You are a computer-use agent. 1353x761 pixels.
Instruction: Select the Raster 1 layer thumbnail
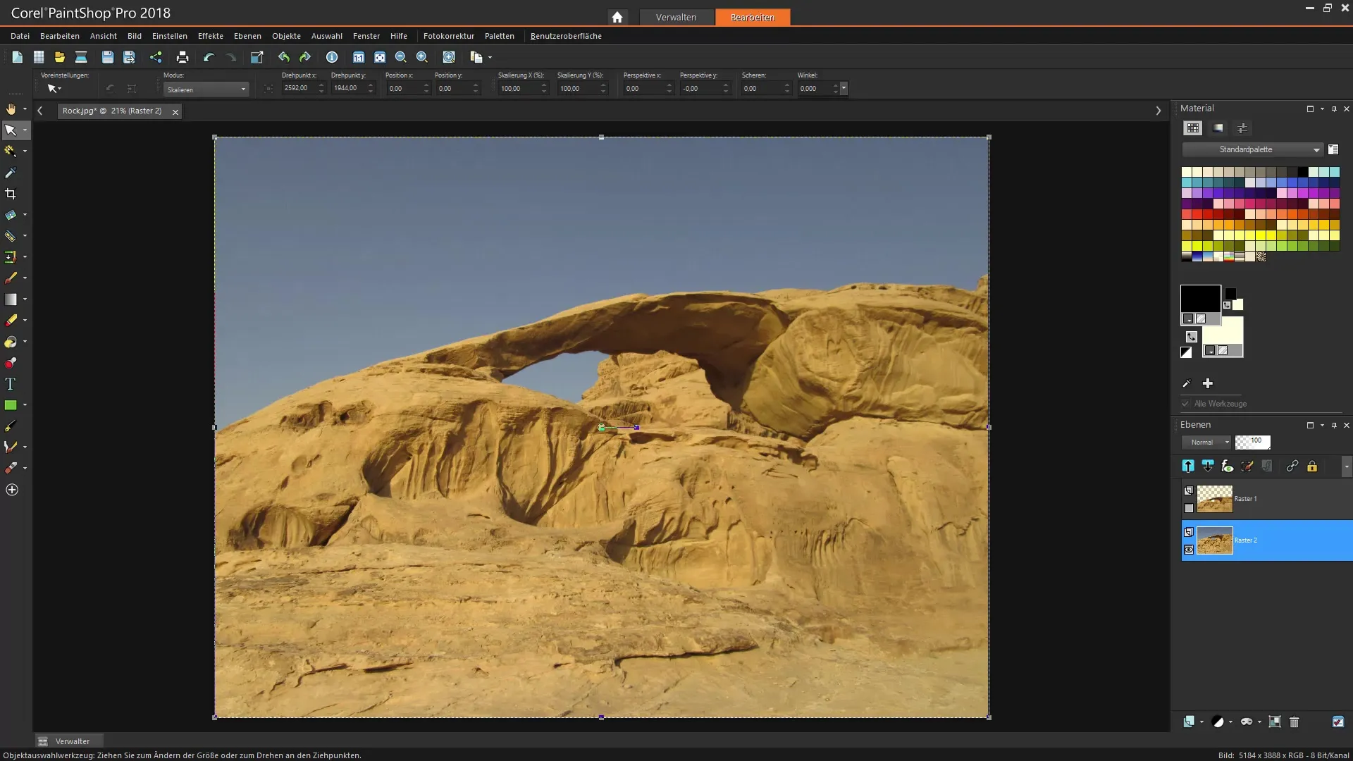pos(1214,499)
